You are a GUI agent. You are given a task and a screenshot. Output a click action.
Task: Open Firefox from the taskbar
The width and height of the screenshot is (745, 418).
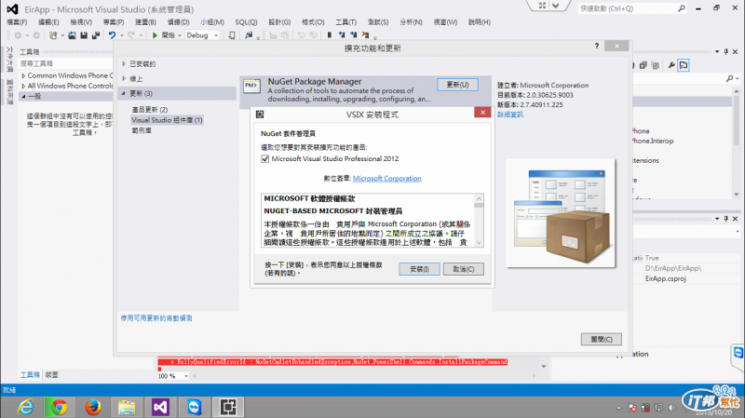pos(93,407)
